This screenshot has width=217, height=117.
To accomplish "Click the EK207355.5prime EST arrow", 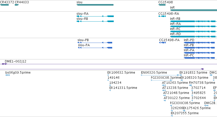I will click(x=172, y=116).
